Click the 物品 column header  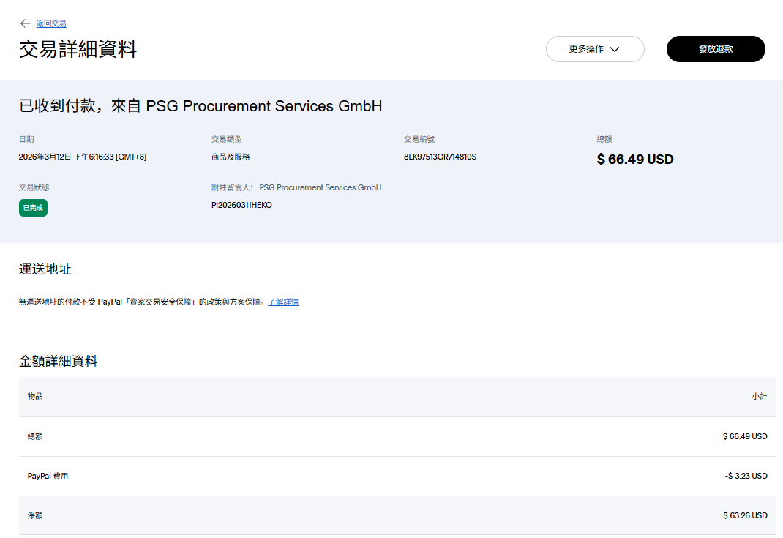(35, 396)
